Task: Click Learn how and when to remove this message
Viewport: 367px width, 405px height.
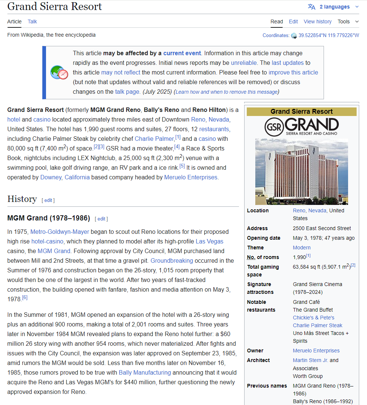Action: coord(227,92)
